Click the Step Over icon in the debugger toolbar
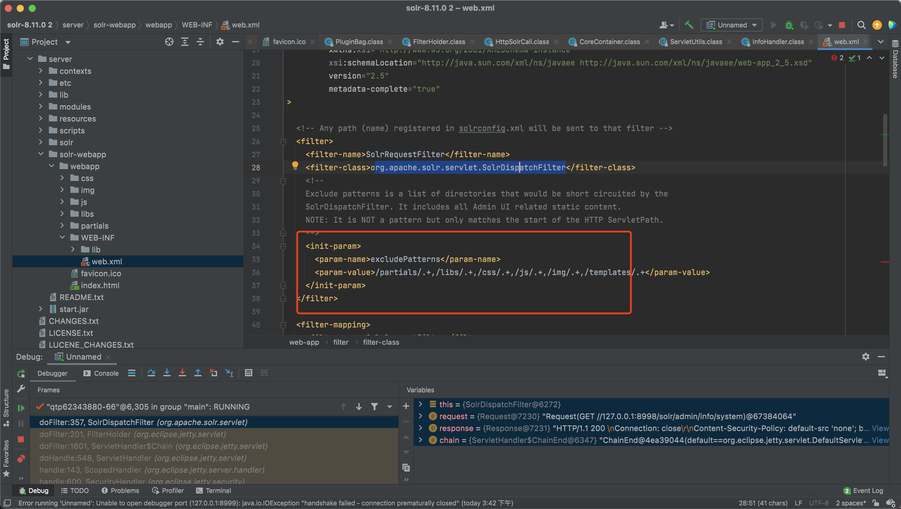Image resolution: width=901 pixels, height=509 pixels. point(151,373)
